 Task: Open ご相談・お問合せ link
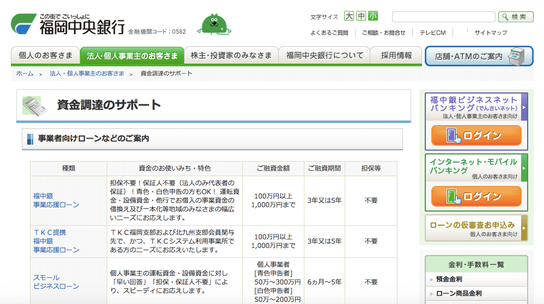(383, 33)
